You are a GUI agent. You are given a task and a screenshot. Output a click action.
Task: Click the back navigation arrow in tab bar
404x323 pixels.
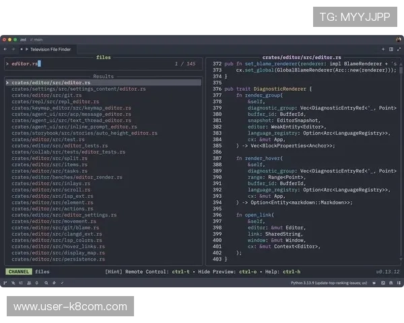click(x=5, y=49)
